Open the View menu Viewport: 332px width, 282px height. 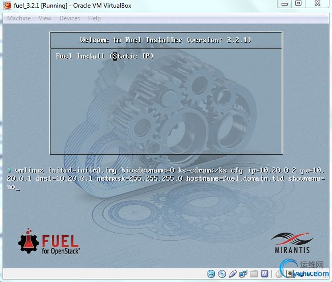[x=45, y=18]
